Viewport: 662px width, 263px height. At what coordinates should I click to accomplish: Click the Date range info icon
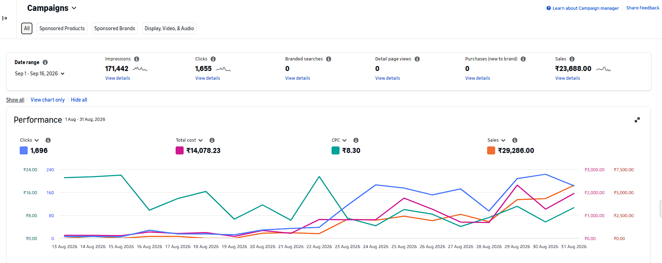point(45,62)
